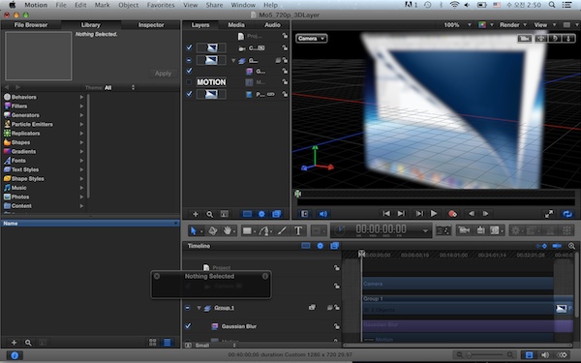This screenshot has height=363, width=581.
Task: Open the color channels dropdown
Action: coord(486,25)
